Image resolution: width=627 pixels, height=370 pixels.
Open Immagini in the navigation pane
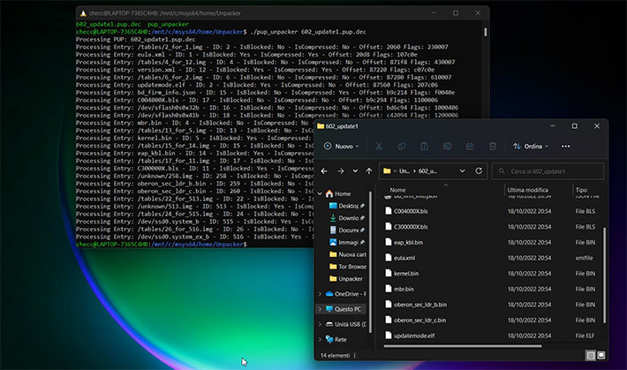346,243
